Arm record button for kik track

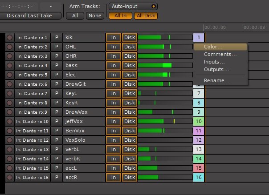click(9, 37)
